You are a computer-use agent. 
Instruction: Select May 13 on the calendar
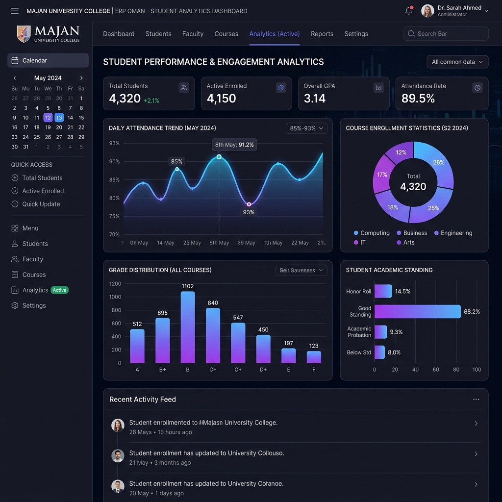(x=59, y=118)
